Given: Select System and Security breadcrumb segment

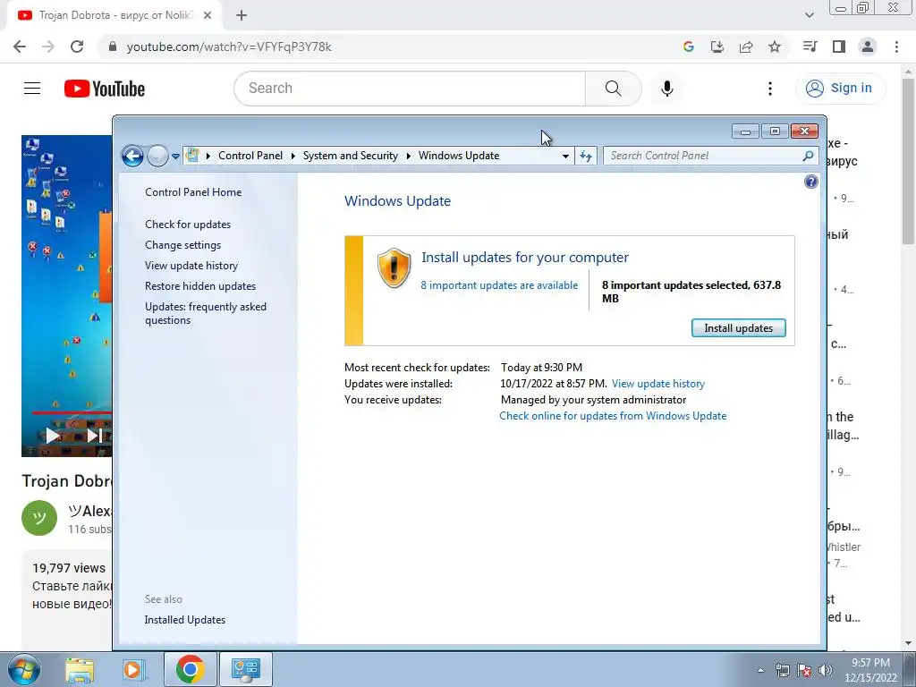Looking at the screenshot, I should point(350,156).
